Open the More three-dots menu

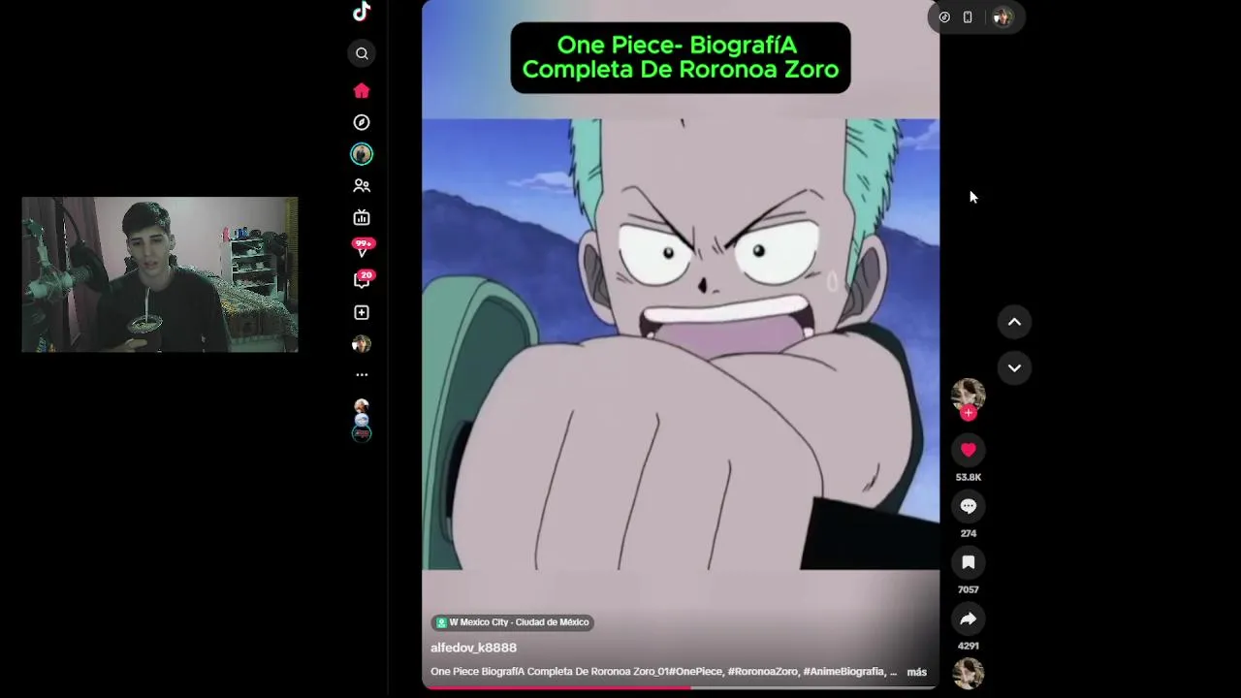(x=362, y=374)
